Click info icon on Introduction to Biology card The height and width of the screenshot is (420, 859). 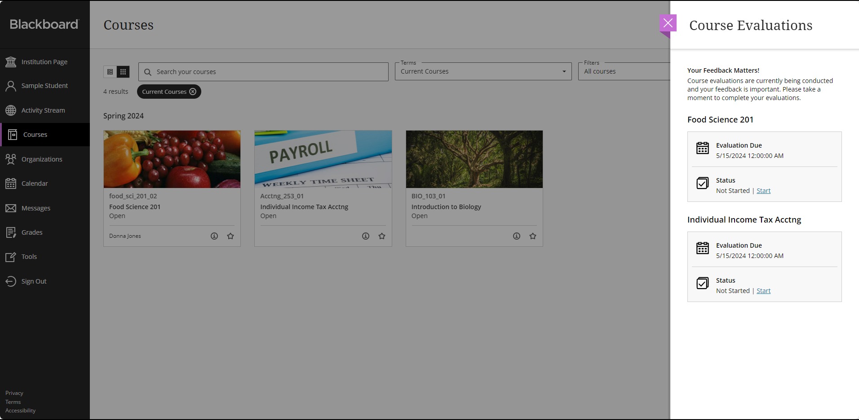click(x=517, y=236)
